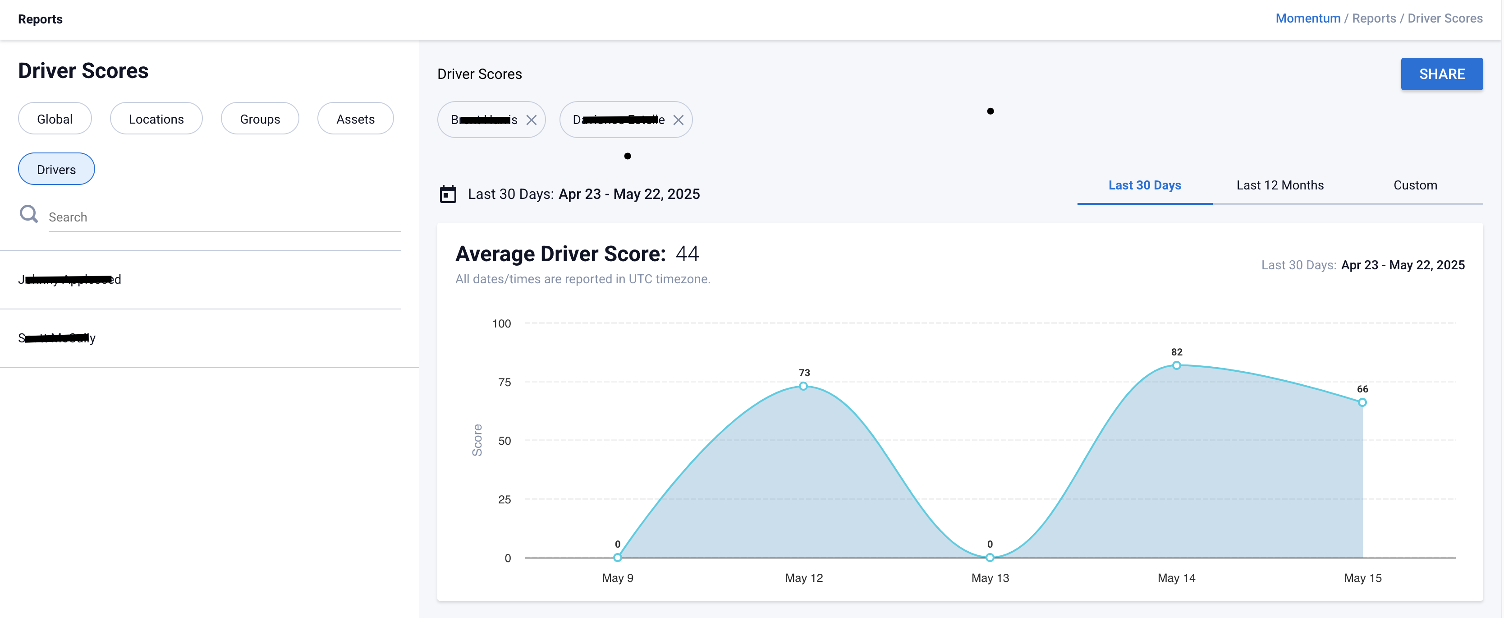Remove the first driver chip ending in 's'
The image size is (1504, 618).
point(531,120)
